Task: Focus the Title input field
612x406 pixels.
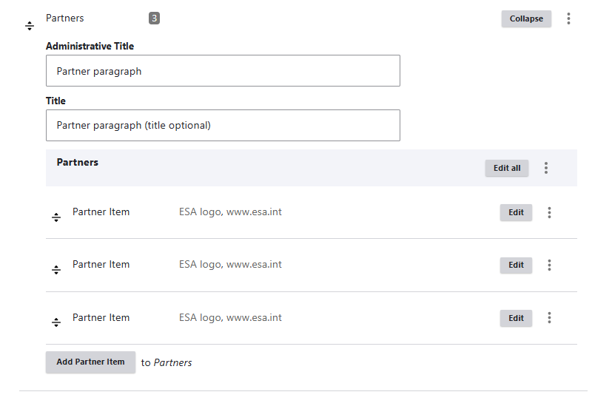Action: click(223, 125)
